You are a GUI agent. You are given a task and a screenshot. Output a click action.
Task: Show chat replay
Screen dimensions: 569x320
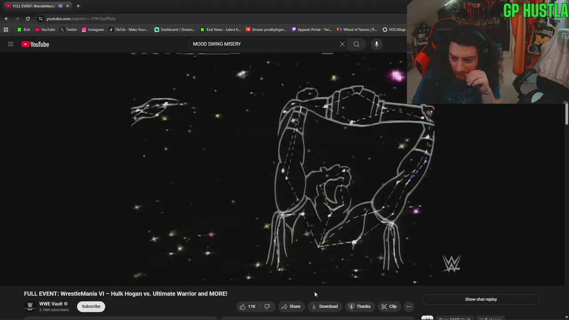point(481,299)
